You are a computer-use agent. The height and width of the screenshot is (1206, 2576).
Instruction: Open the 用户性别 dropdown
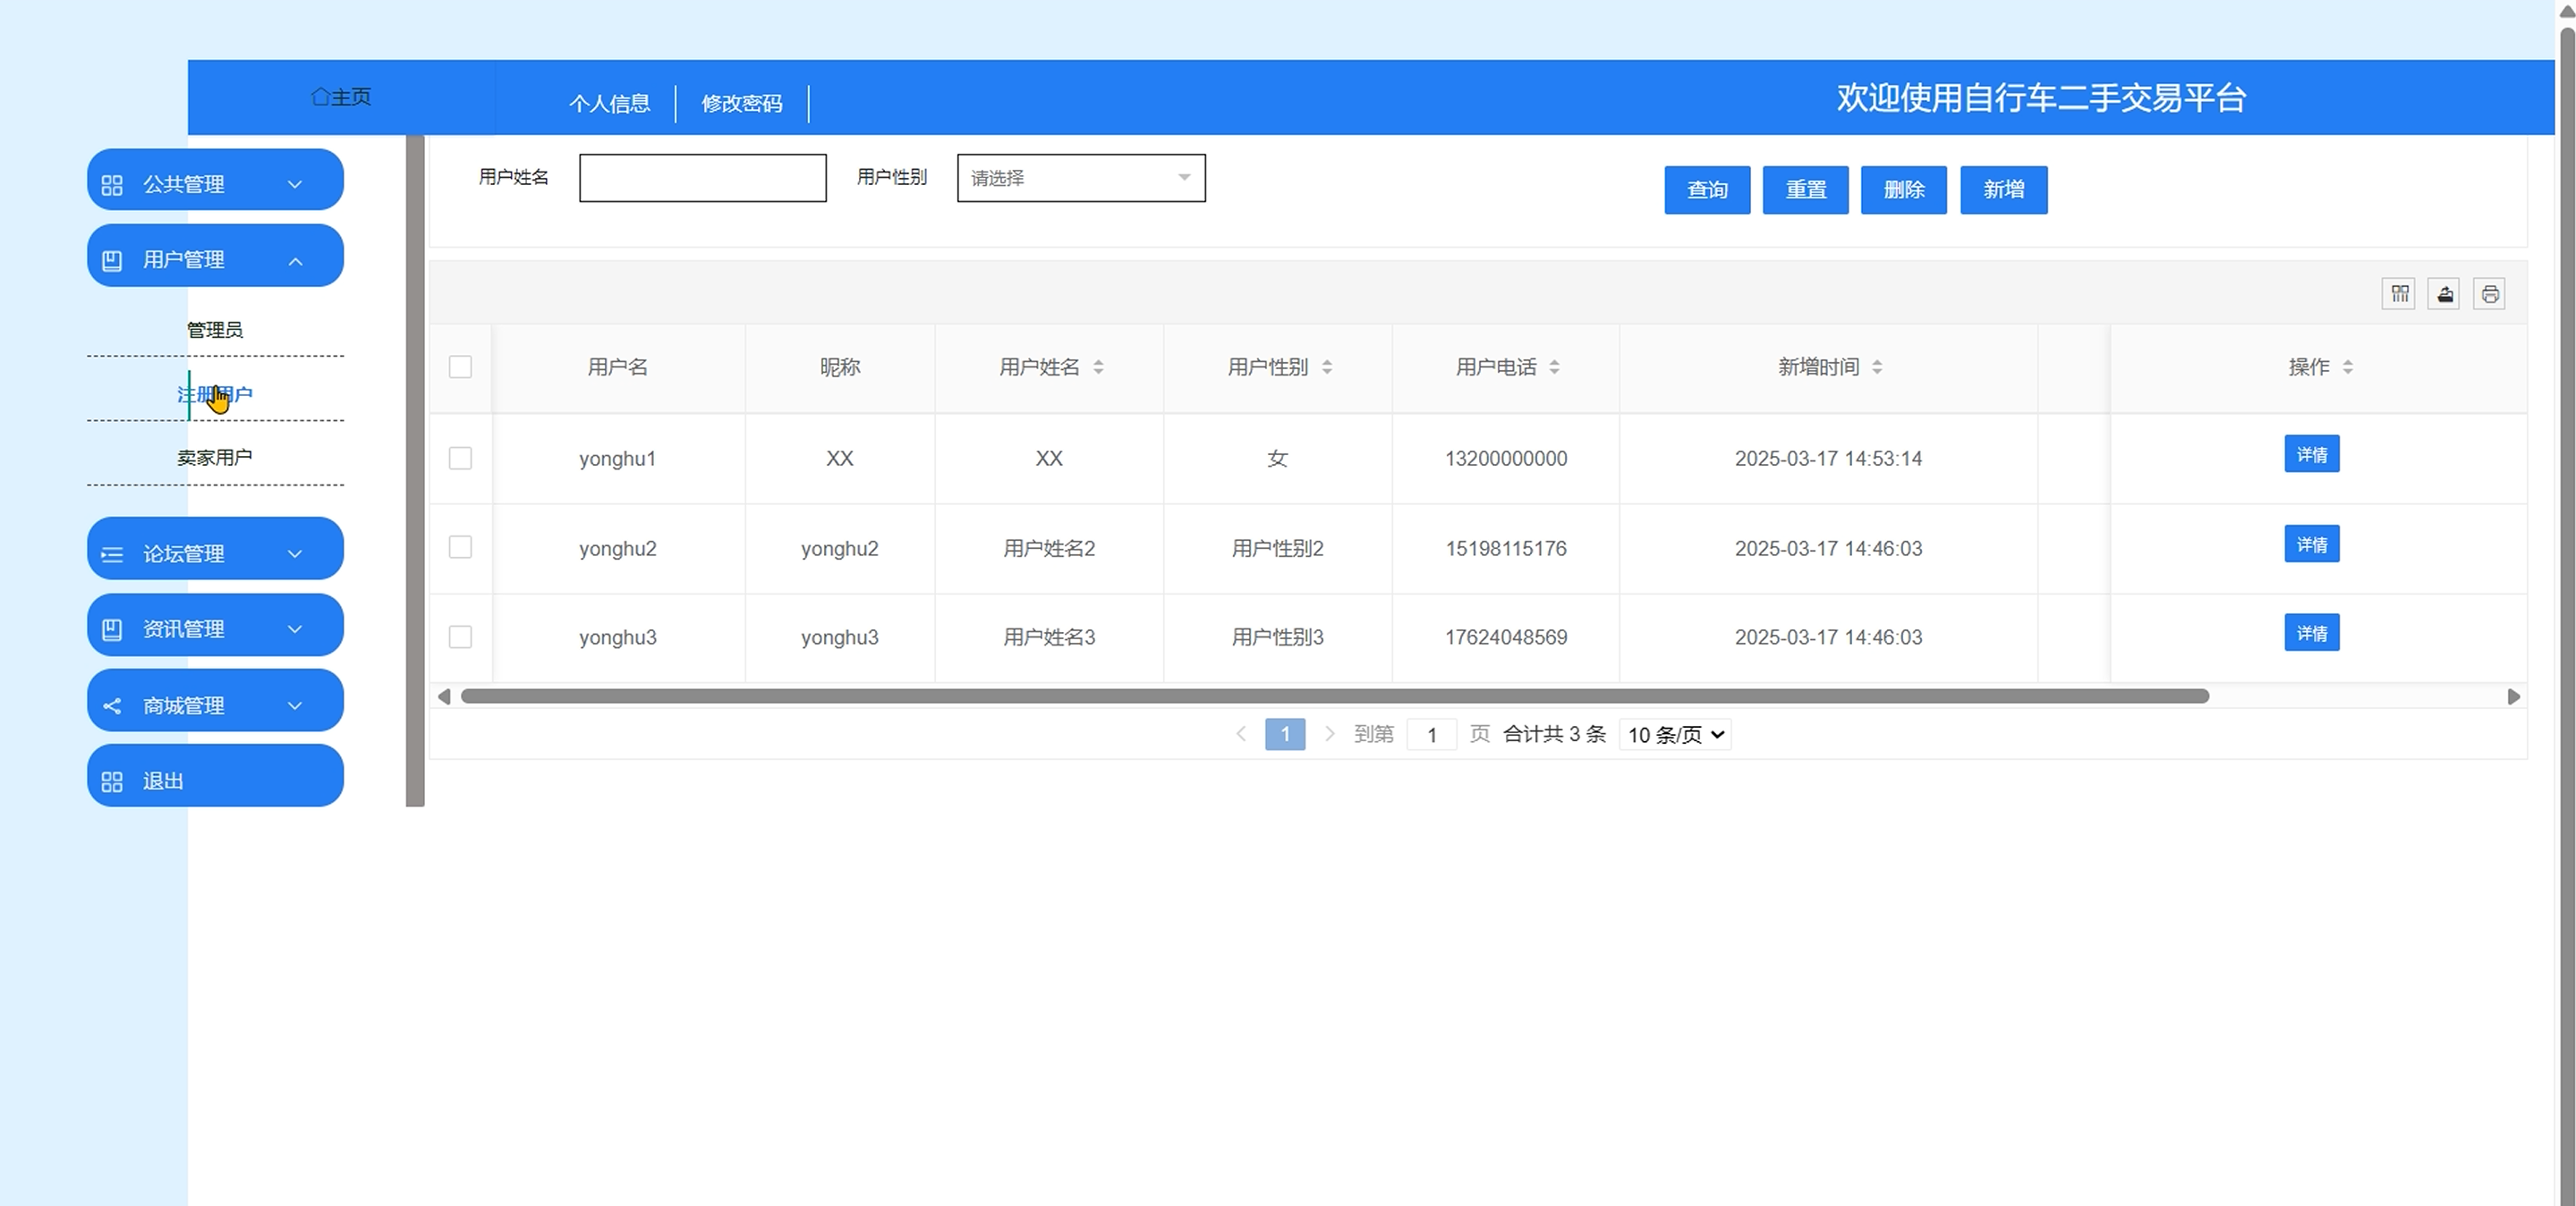pos(1081,178)
